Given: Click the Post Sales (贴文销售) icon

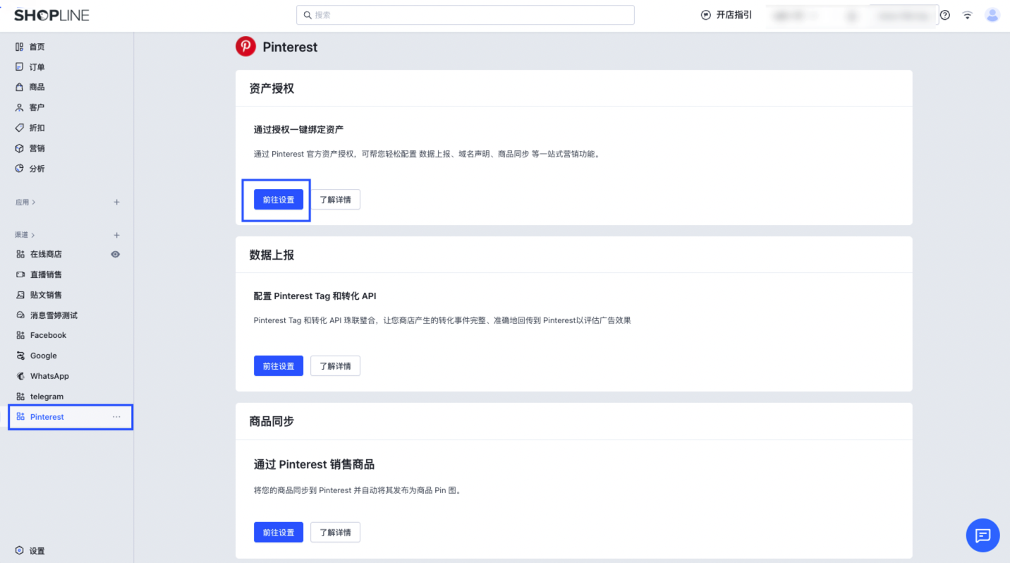Looking at the screenshot, I should (x=20, y=295).
